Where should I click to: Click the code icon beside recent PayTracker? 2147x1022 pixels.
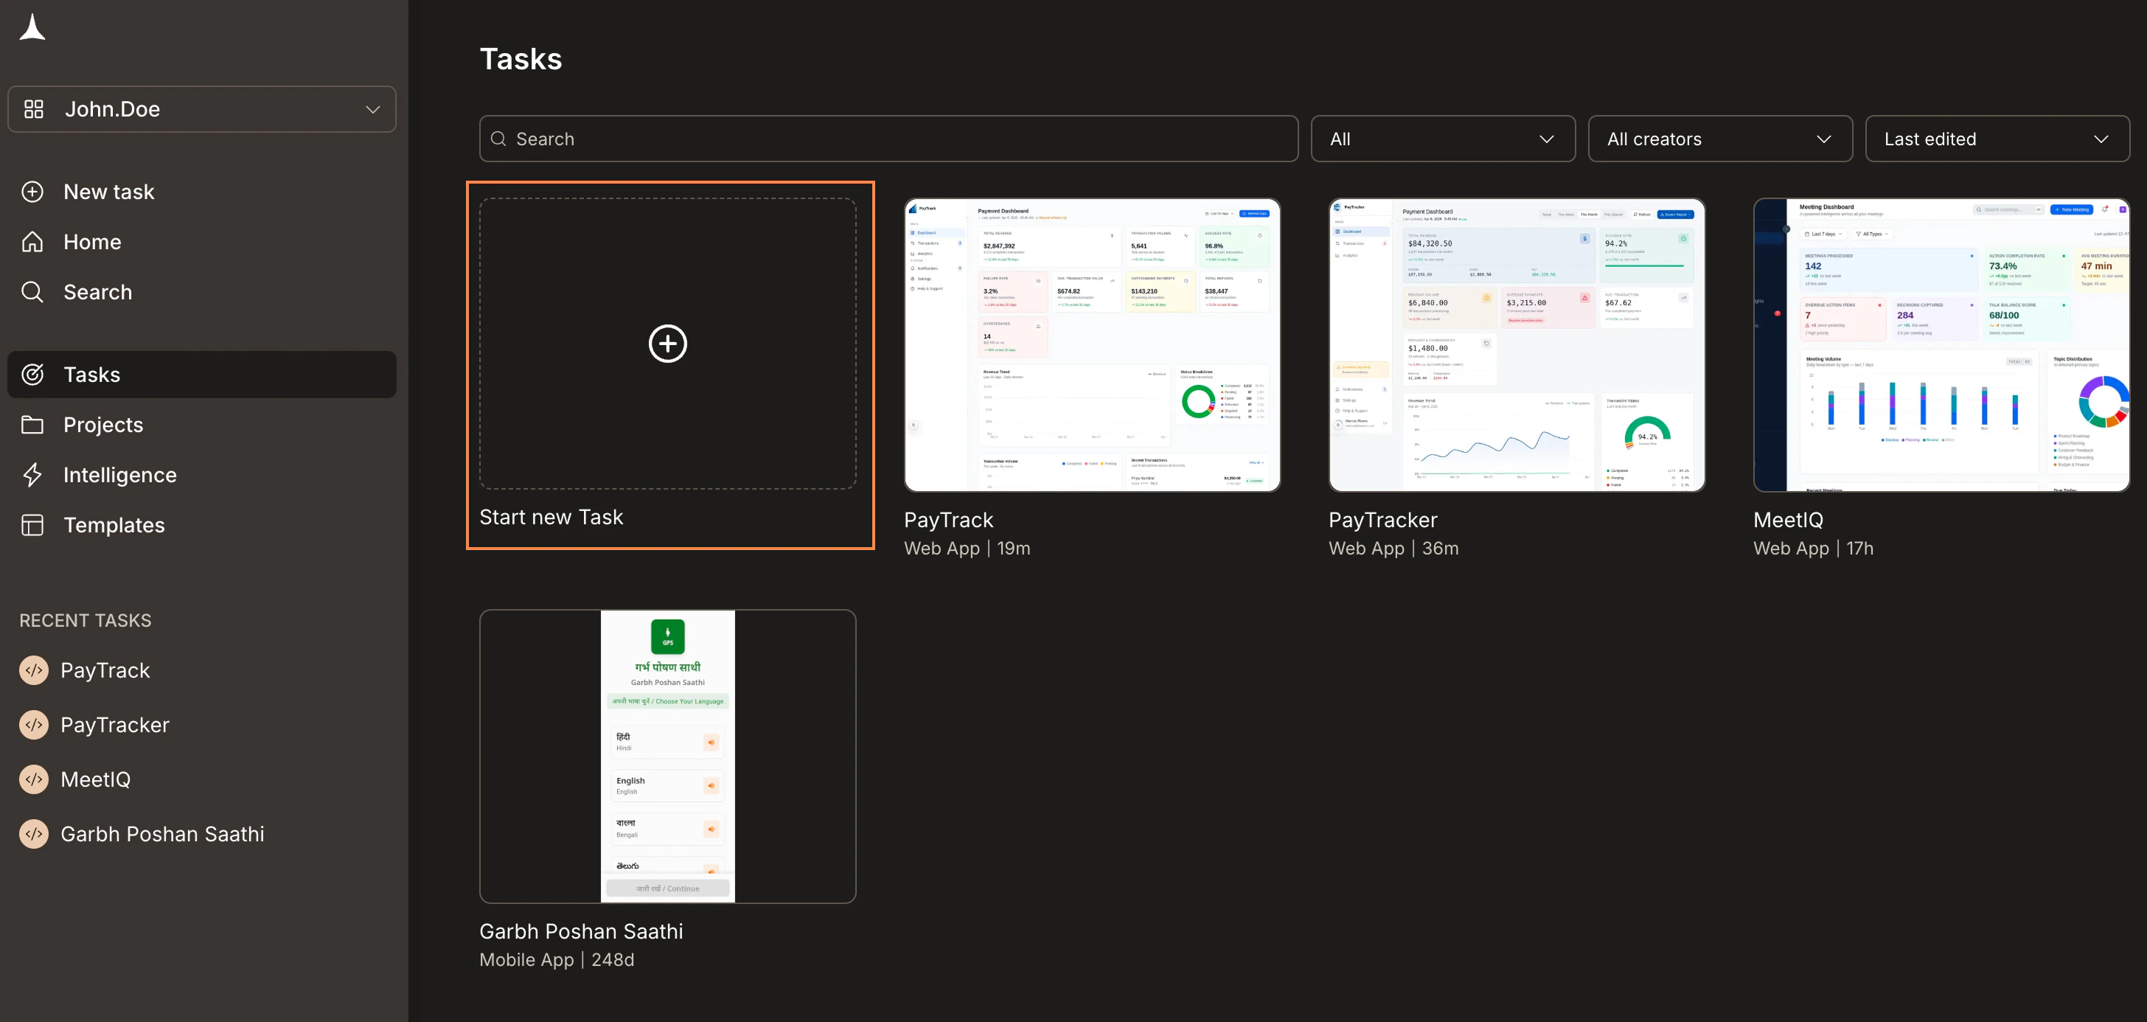click(33, 724)
